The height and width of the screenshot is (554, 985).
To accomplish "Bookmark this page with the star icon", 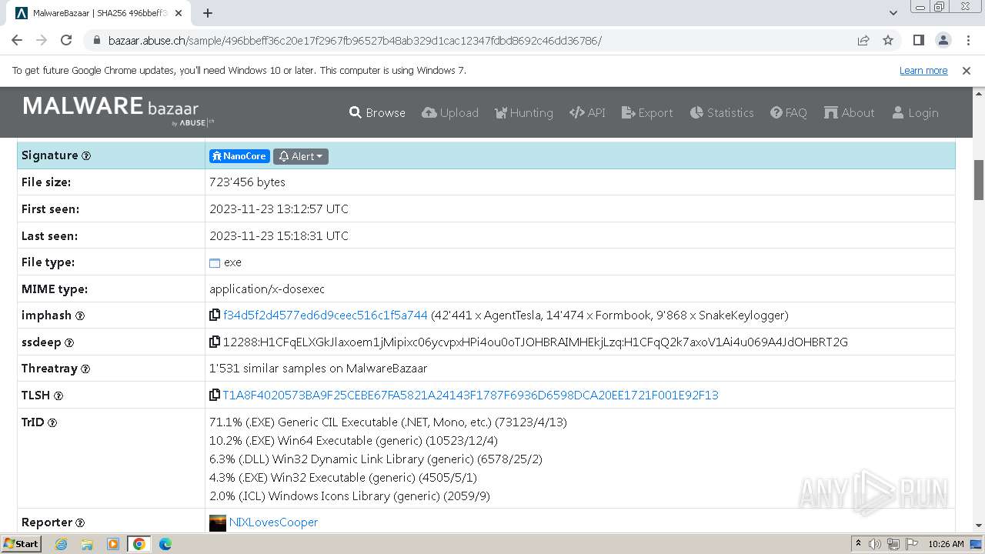I will coord(888,40).
